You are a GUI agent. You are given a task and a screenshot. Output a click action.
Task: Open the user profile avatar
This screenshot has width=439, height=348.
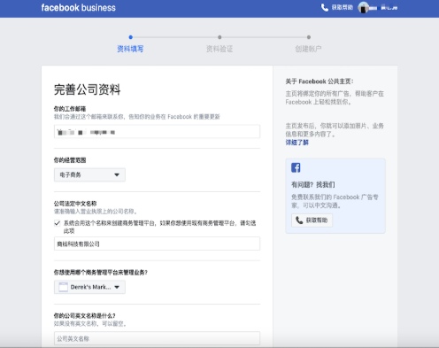(x=363, y=8)
